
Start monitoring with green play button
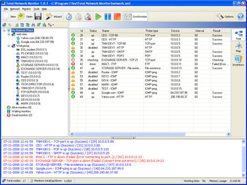[x=98, y=17]
